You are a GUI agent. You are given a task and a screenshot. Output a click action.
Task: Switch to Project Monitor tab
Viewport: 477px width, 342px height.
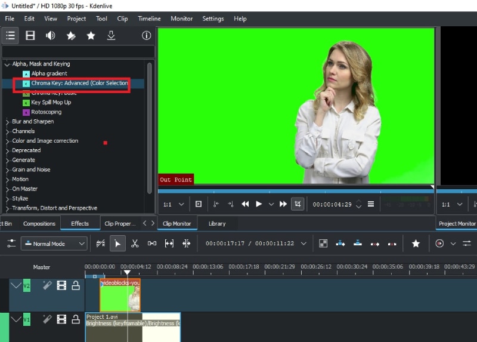click(x=457, y=224)
